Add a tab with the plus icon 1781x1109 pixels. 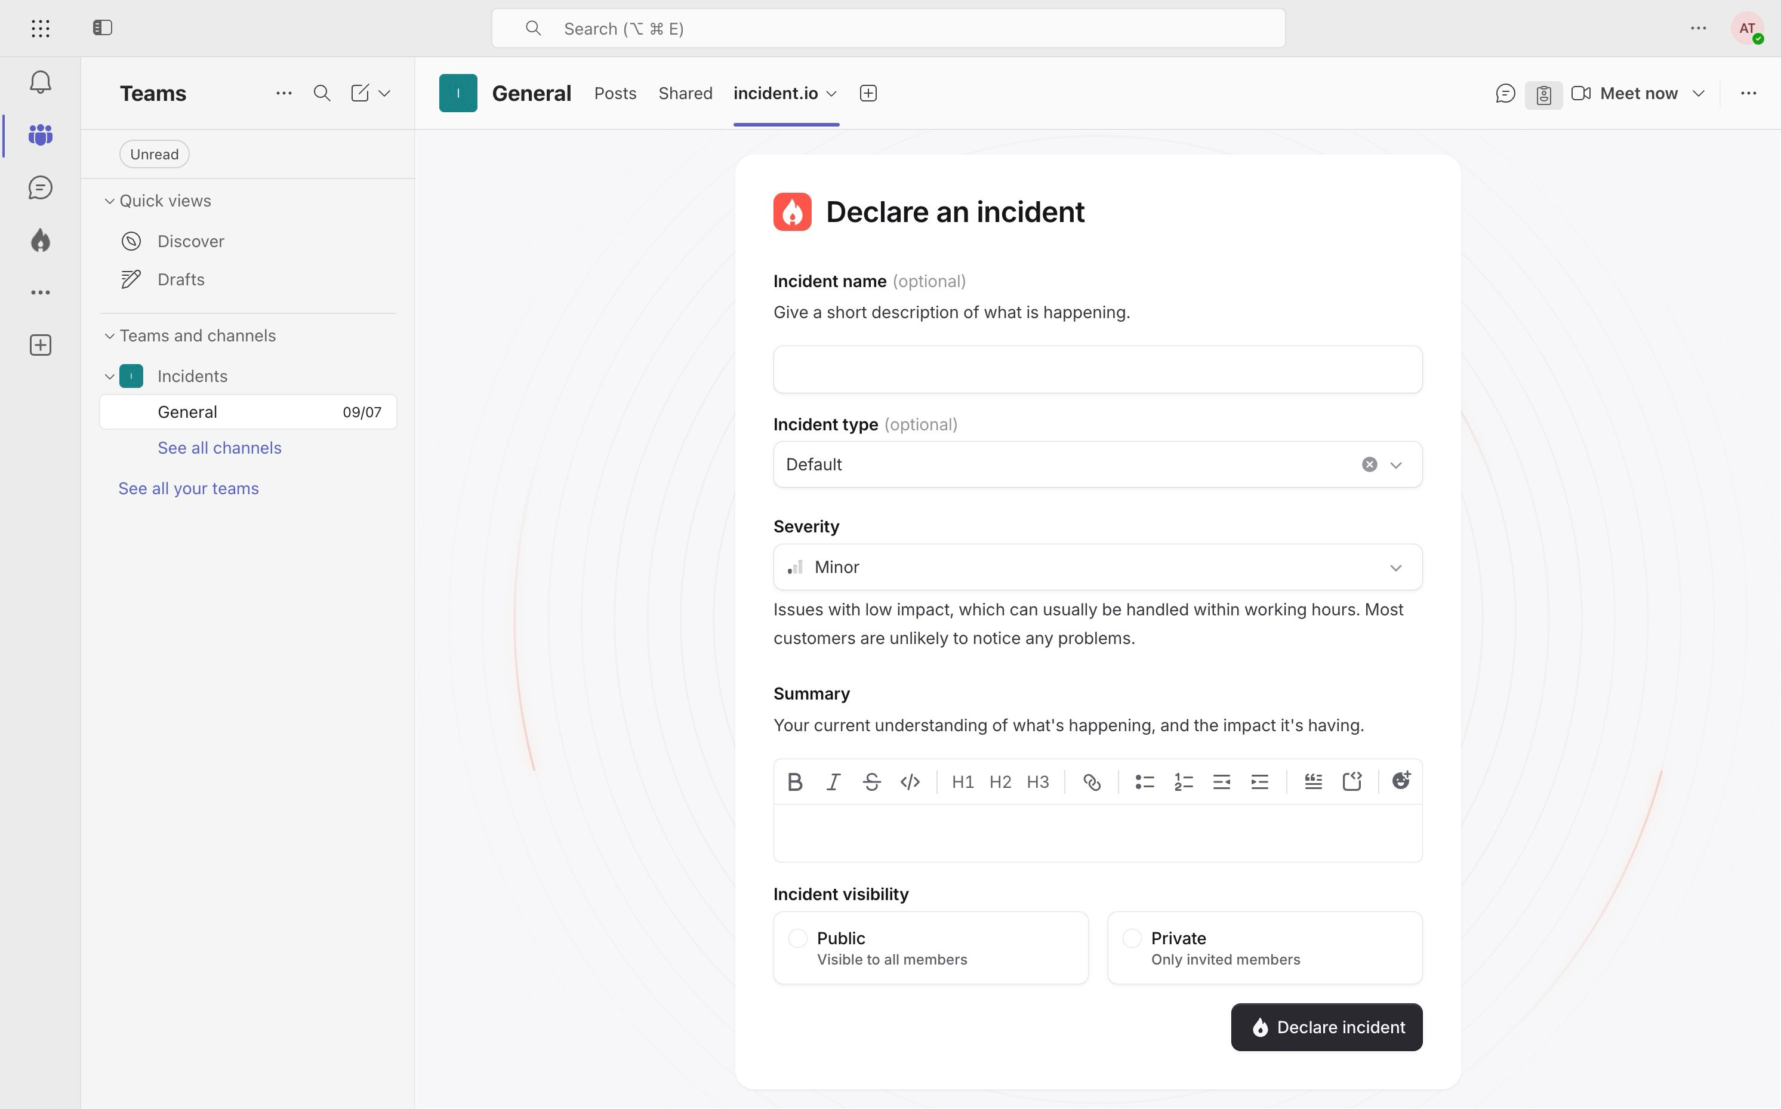coord(868,93)
